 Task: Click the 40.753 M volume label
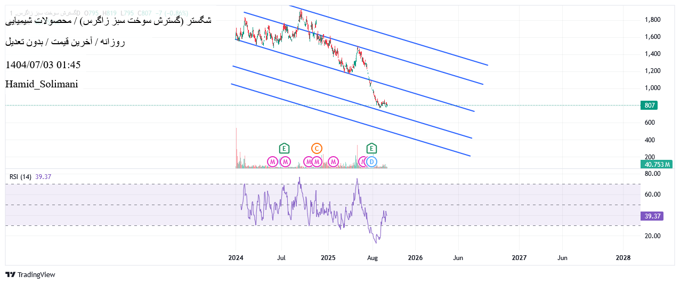pyautogui.click(x=656, y=165)
